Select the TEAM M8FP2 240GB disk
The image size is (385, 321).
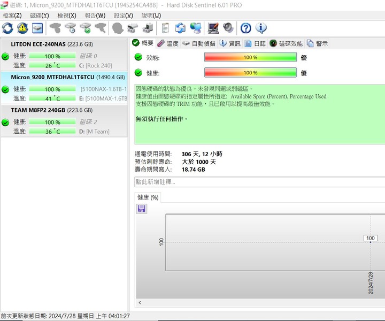pyautogui.click(x=64, y=120)
